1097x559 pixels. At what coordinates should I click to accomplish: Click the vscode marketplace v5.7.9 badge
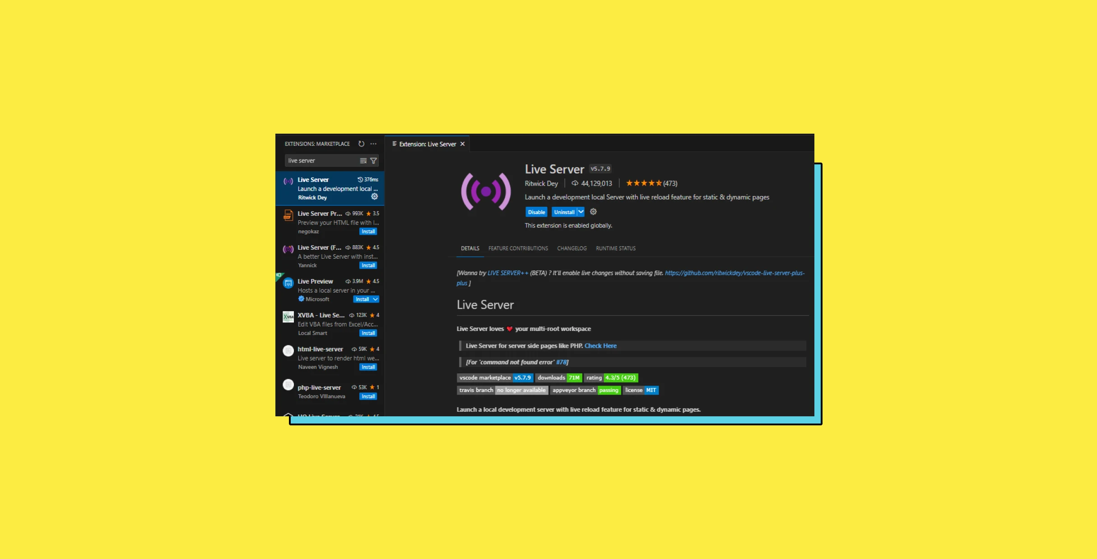495,378
